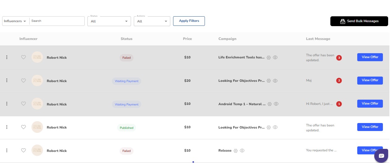View Offer for the Release campaign row
390x163 pixels.
370,150
